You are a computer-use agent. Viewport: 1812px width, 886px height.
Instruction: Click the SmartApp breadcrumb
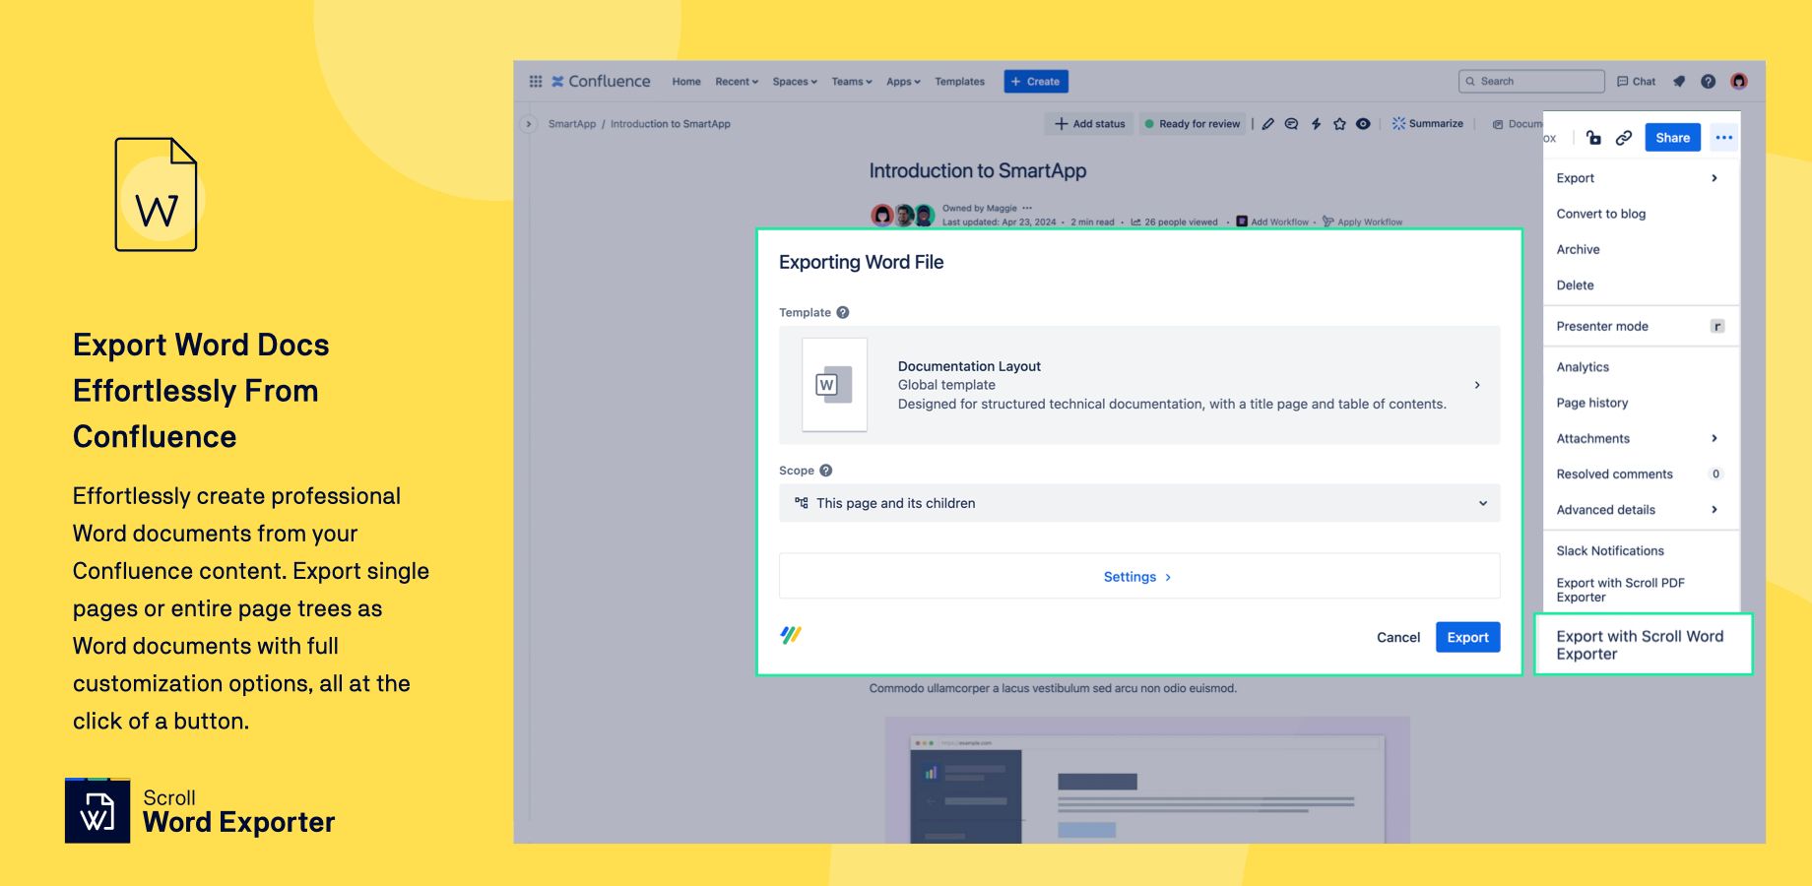[x=572, y=124]
